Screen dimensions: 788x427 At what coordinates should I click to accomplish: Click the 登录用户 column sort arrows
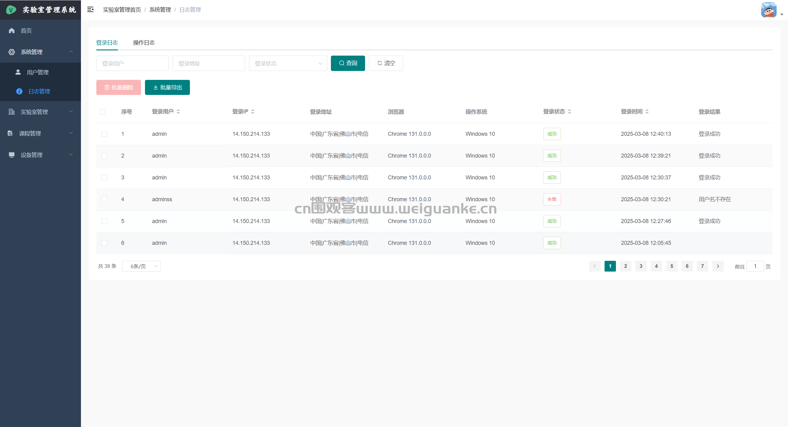click(x=178, y=112)
